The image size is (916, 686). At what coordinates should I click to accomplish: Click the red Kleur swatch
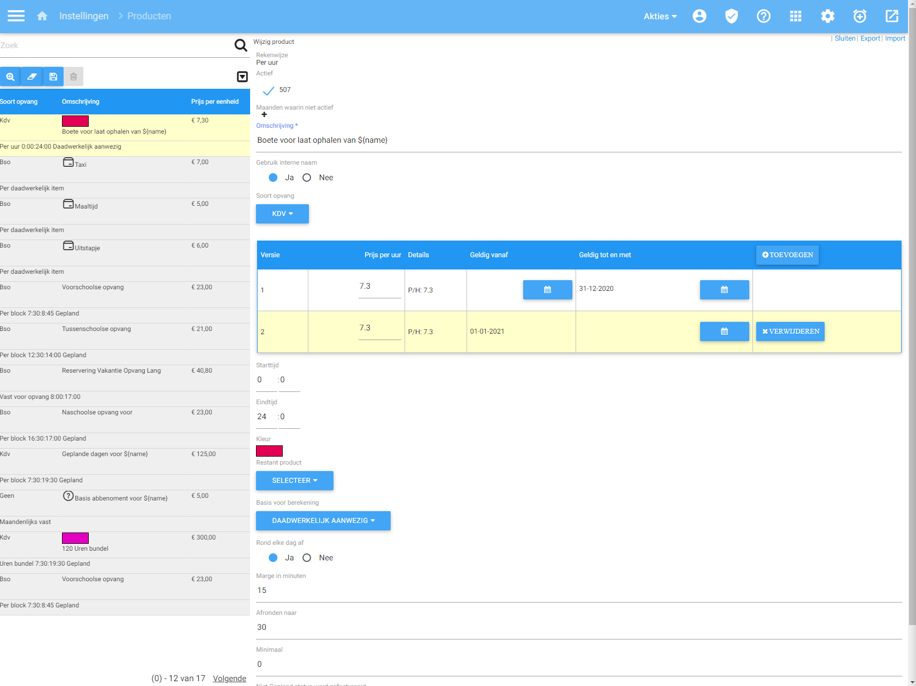269,451
